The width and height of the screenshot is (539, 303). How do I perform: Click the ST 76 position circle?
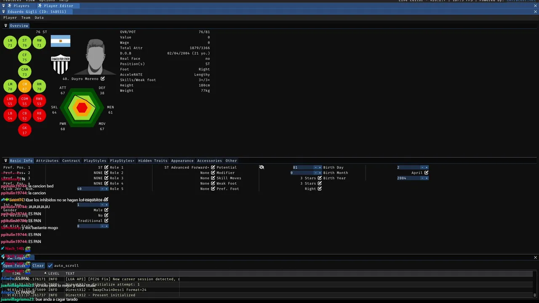pyautogui.click(x=24, y=43)
